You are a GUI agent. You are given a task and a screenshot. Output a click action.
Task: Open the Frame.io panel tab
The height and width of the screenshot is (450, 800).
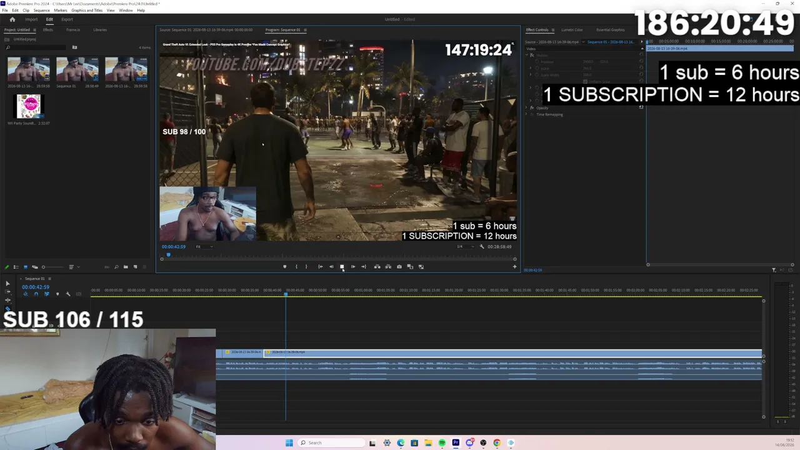click(73, 30)
